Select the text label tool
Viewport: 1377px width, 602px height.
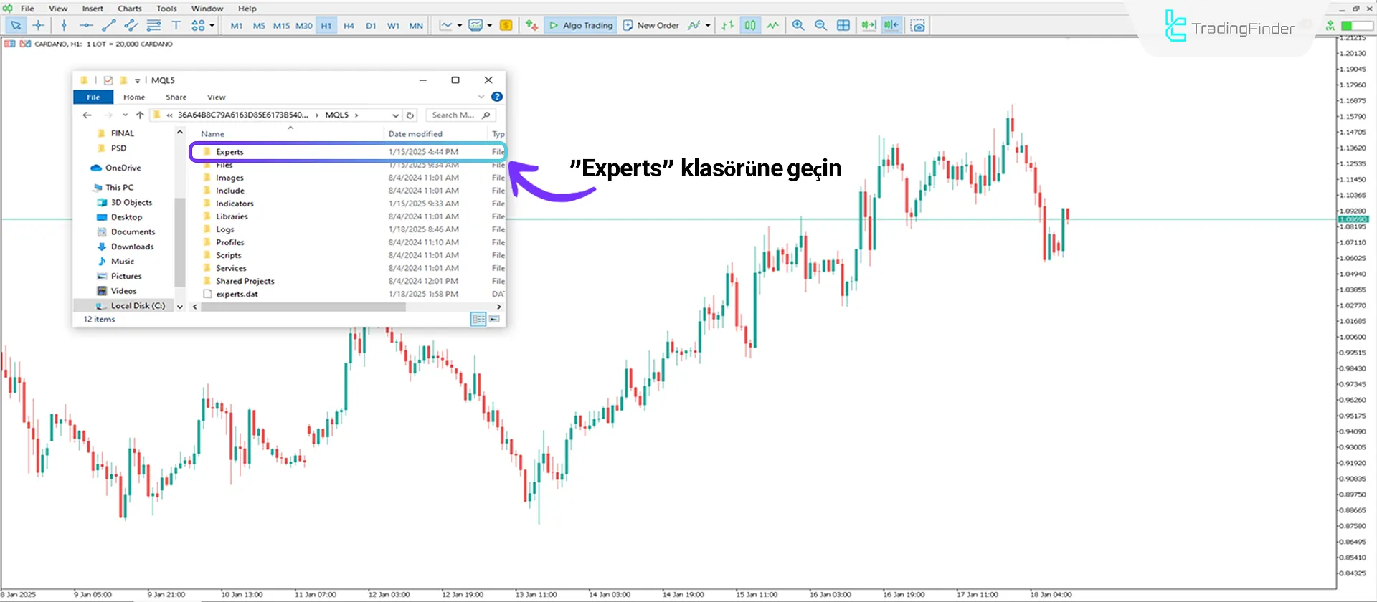click(x=176, y=25)
